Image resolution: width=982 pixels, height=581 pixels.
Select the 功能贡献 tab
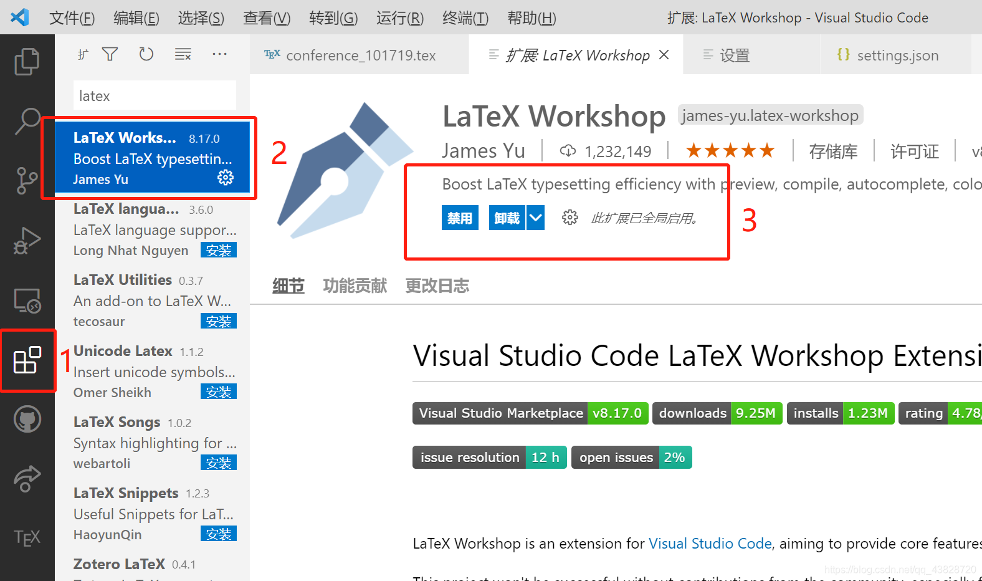tap(355, 286)
